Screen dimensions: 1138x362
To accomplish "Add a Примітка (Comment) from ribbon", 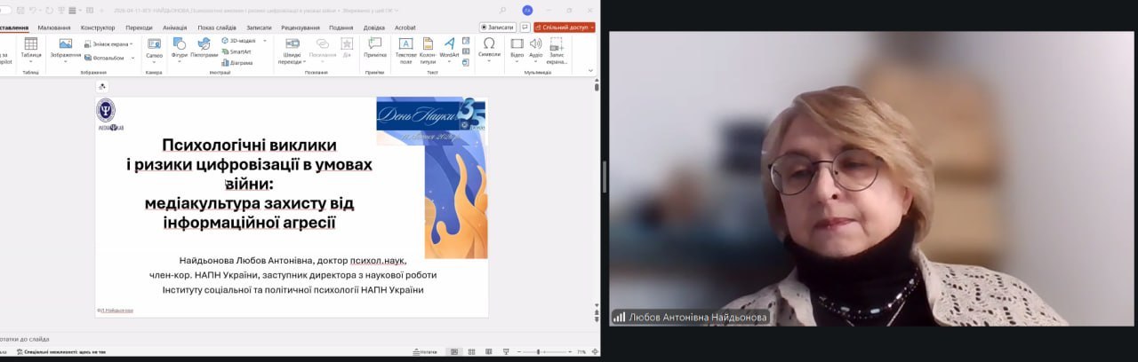I will [374, 48].
